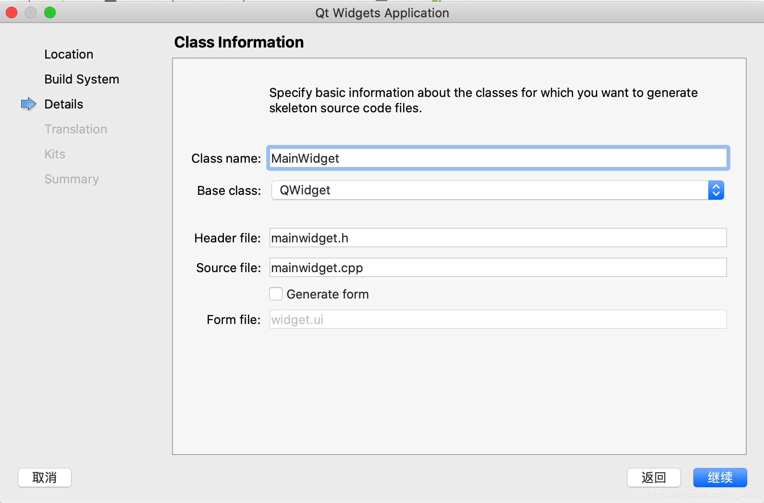The height and width of the screenshot is (503, 764).
Task: Click the disabled Form file widget.ui field
Action: pyautogui.click(x=498, y=319)
